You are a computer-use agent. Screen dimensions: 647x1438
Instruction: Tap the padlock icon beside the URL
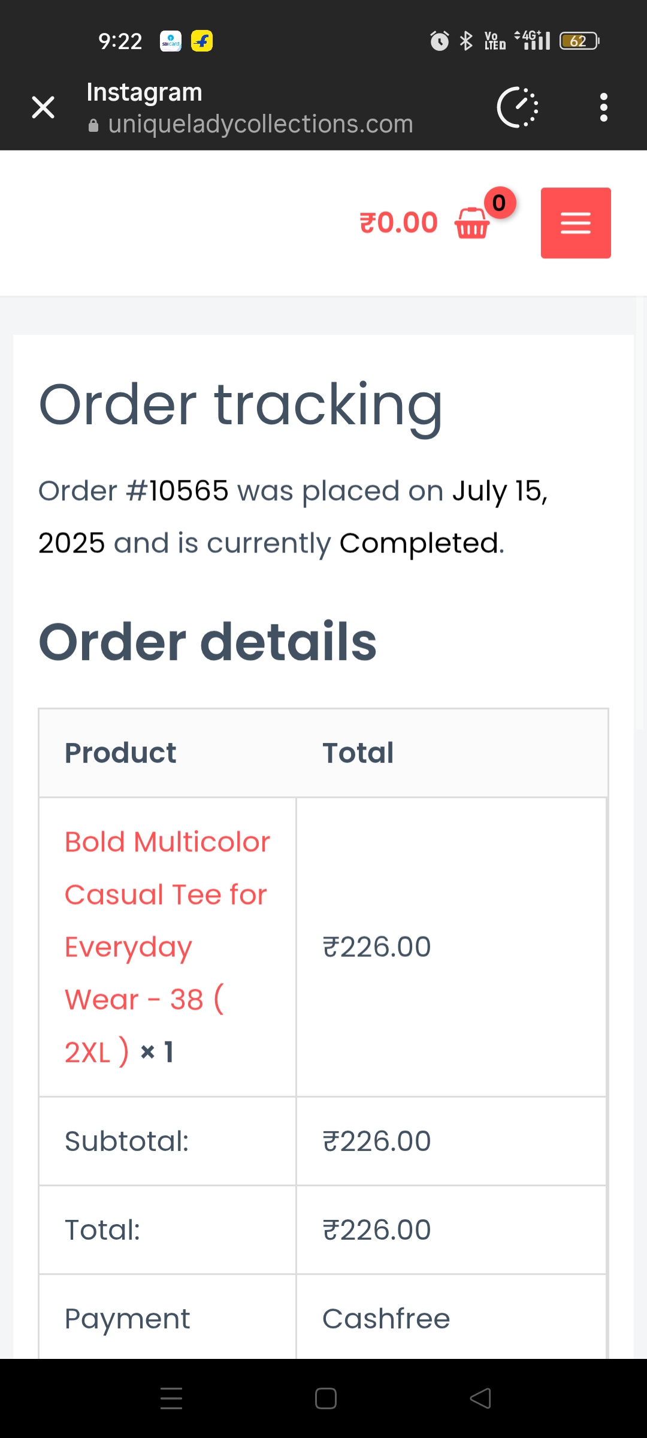(x=93, y=125)
